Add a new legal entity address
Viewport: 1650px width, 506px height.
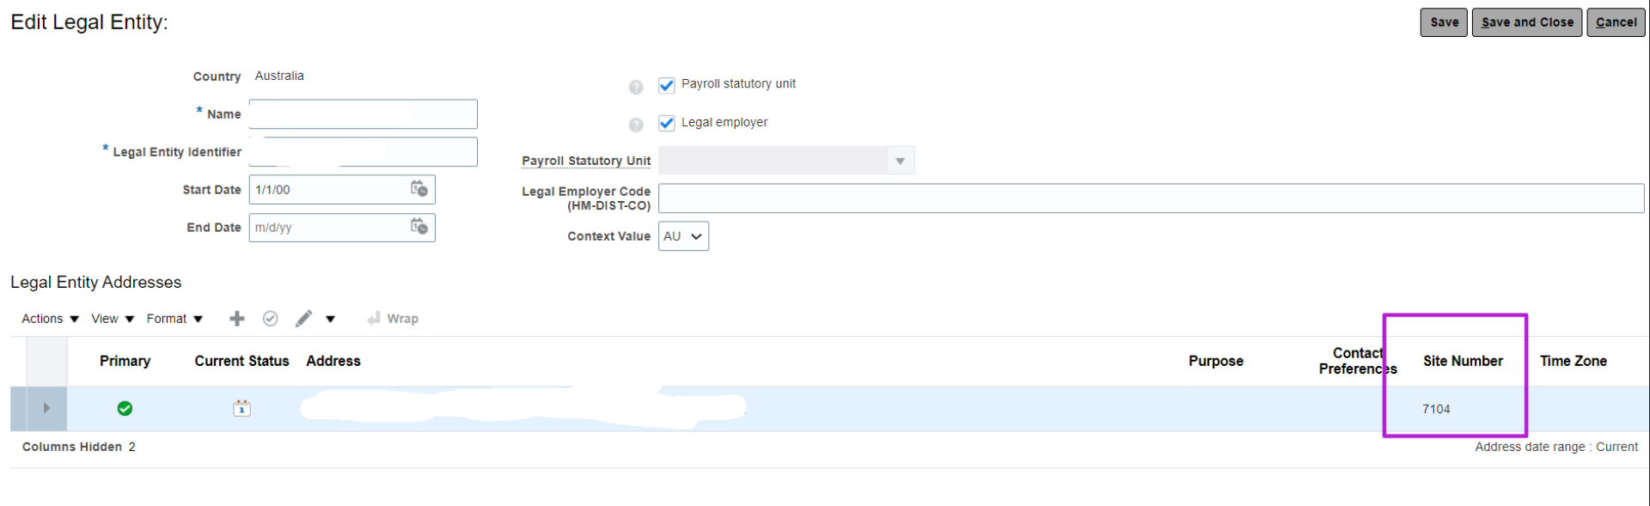point(237,318)
